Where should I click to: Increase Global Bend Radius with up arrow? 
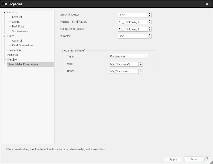(149, 28)
